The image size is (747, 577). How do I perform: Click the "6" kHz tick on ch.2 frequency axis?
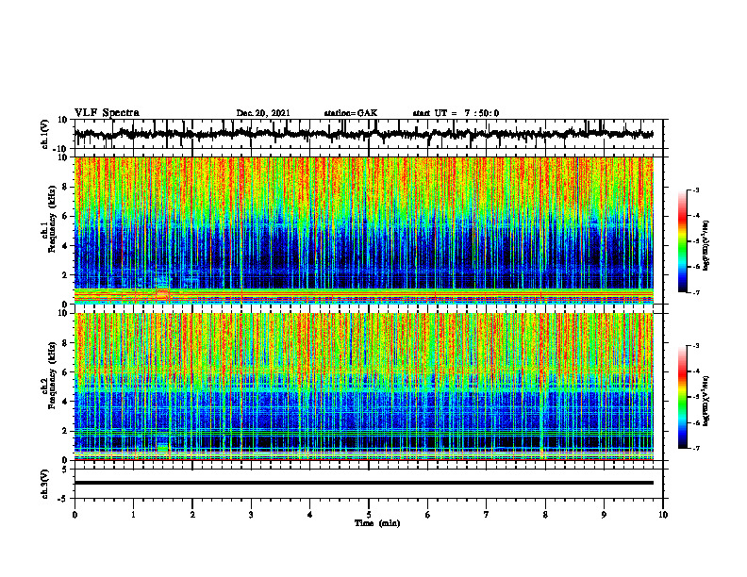(x=66, y=372)
